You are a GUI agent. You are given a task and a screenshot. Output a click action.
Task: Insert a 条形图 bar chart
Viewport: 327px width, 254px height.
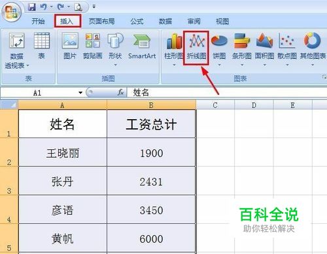[242, 49]
